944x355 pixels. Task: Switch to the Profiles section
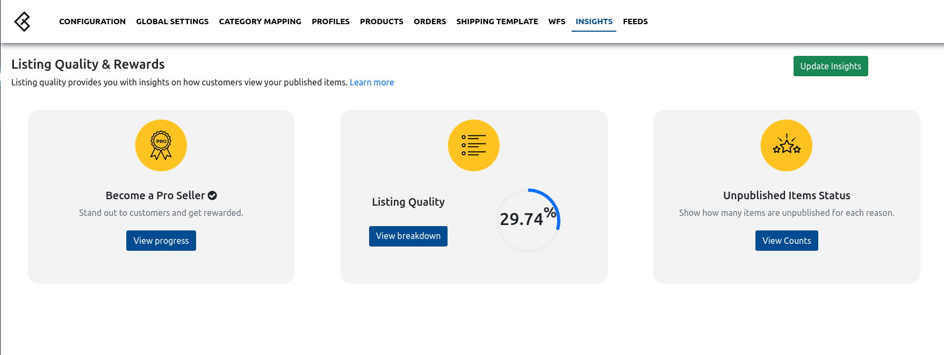pos(330,21)
